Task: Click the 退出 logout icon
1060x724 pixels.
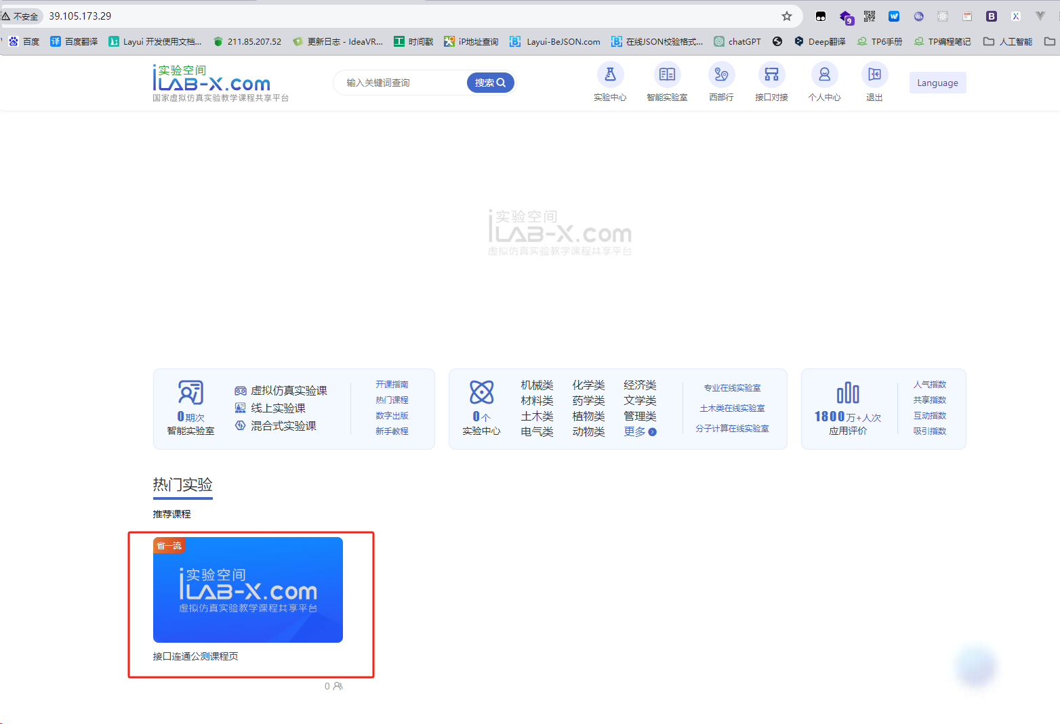Action: click(874, 74)
